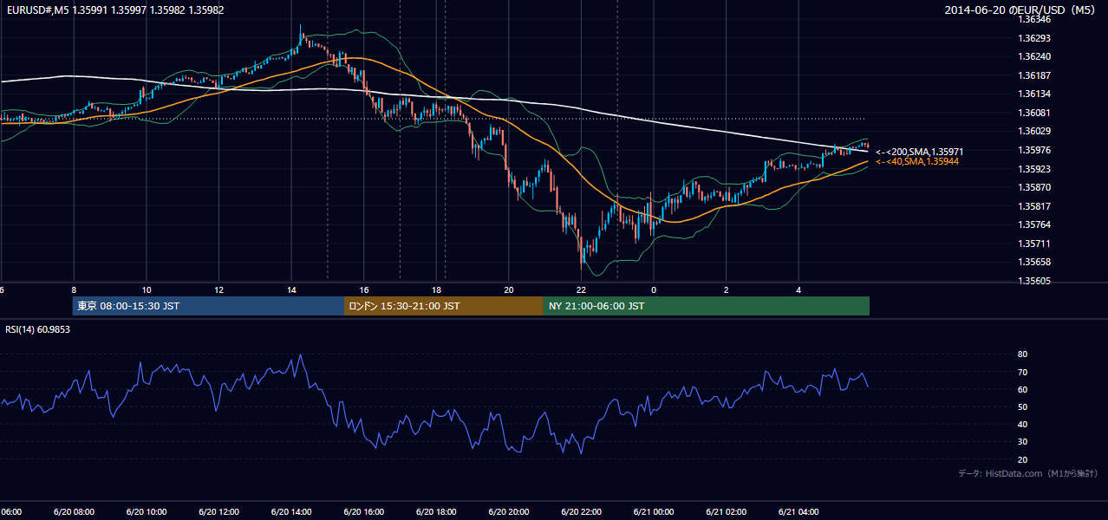Select the Tokyo 08:00-15:30 JST session bar

tap(208, 306)
